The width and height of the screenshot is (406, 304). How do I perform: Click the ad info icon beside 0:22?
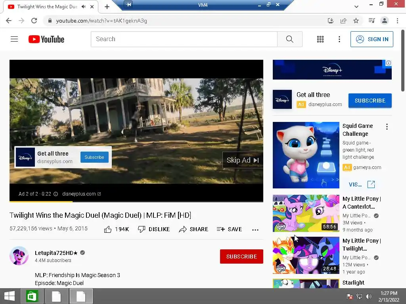click(56, 194)
